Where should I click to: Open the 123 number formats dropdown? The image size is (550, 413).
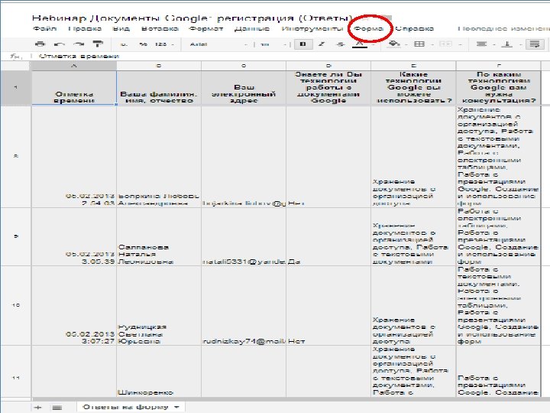click(163, 44)
